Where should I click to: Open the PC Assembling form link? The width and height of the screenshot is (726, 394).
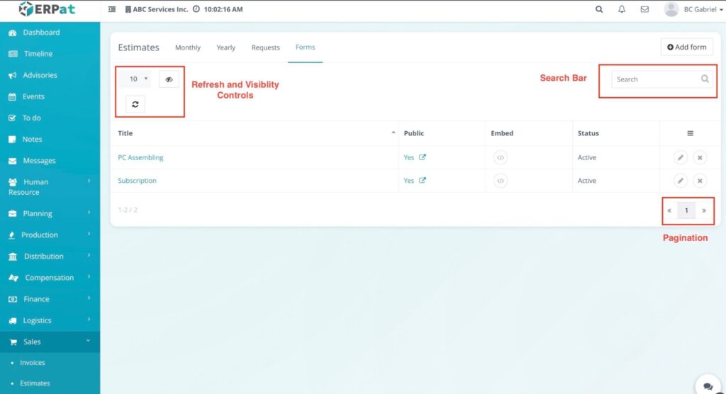click(140, 157)
